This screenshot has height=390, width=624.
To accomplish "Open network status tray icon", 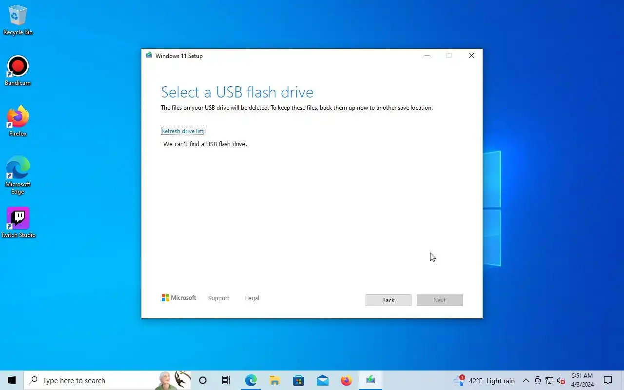I will (x=549, y=381).
